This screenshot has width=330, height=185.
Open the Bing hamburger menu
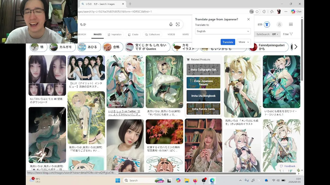291,24
